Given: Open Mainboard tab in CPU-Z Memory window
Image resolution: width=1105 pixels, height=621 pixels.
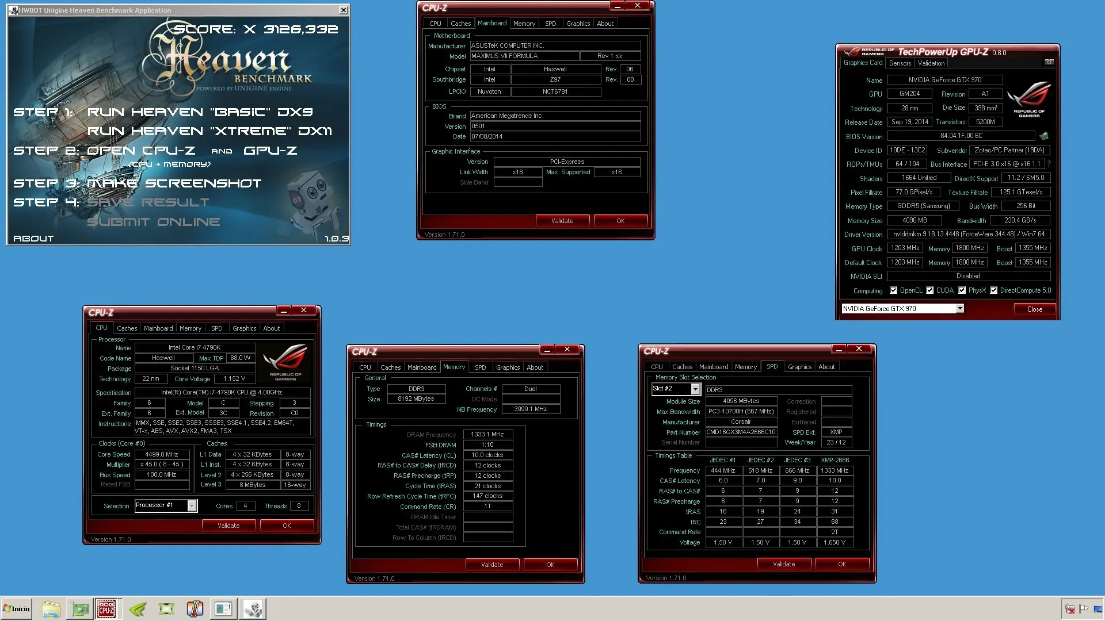Looking at the screenshot, I should (x=422, y=367).
